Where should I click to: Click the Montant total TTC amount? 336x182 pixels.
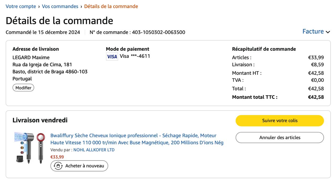[316, 97]
